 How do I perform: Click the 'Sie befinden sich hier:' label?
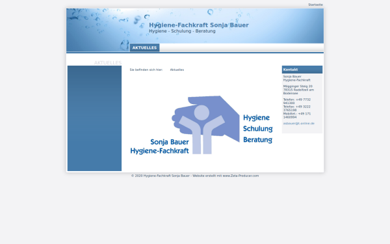click(x=146, y=70)
